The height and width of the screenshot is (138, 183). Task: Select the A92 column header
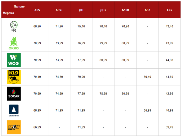pos(147,10)
